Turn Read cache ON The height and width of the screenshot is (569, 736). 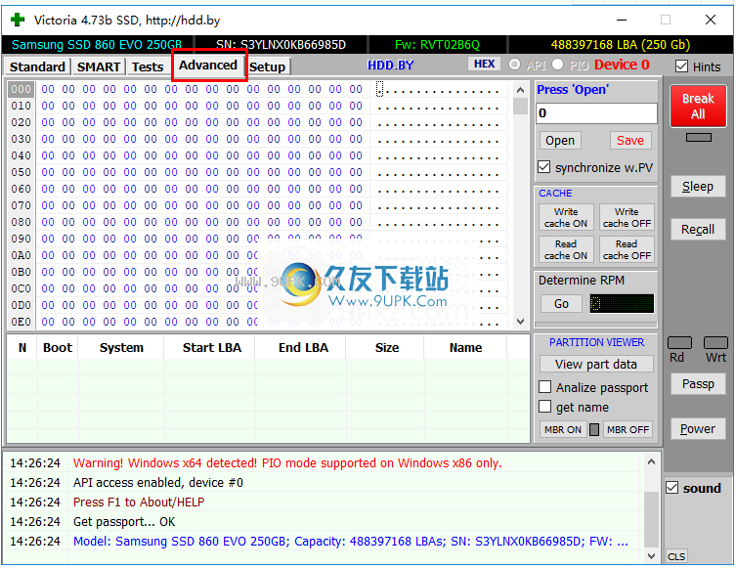coord(566,249)
